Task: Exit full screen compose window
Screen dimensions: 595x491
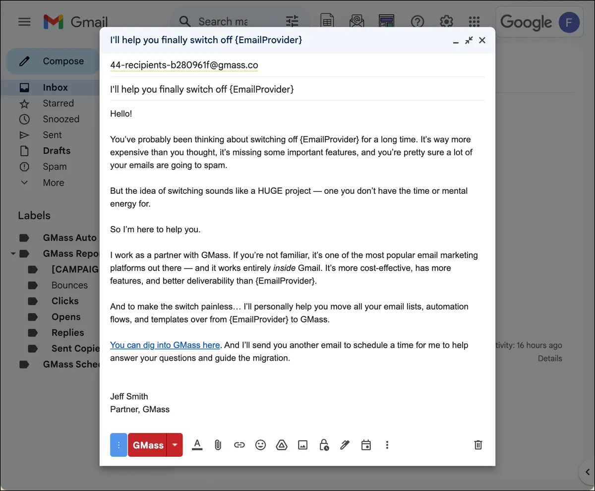Action: click(x=469, y=41)
